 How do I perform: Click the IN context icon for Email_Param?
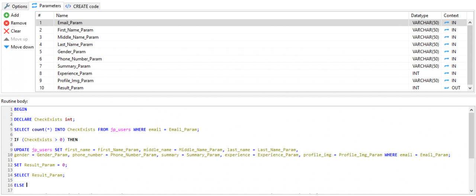click(447, 23)
